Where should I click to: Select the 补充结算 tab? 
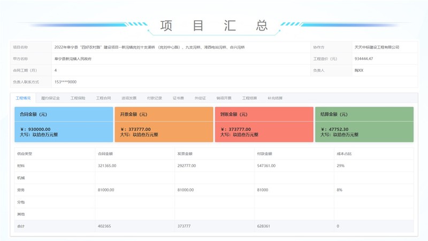click(275, 98)
